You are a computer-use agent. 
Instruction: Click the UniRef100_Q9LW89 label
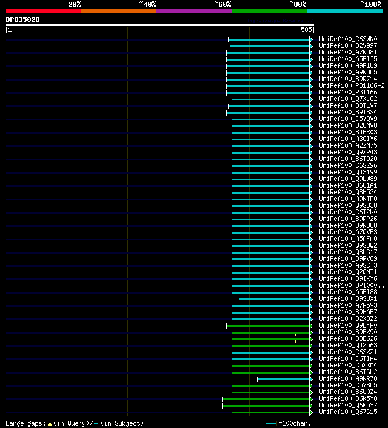[x=348, y=179]
